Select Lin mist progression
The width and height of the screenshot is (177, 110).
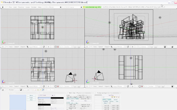(x=72, y=103)
